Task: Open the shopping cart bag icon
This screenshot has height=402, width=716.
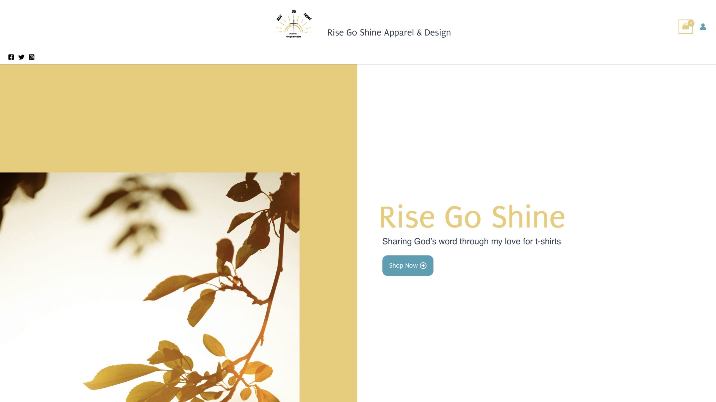Action: 685,27
